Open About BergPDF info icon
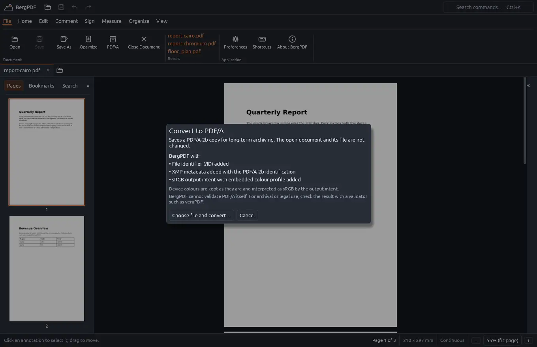The image size is (537, 347). 292,43
